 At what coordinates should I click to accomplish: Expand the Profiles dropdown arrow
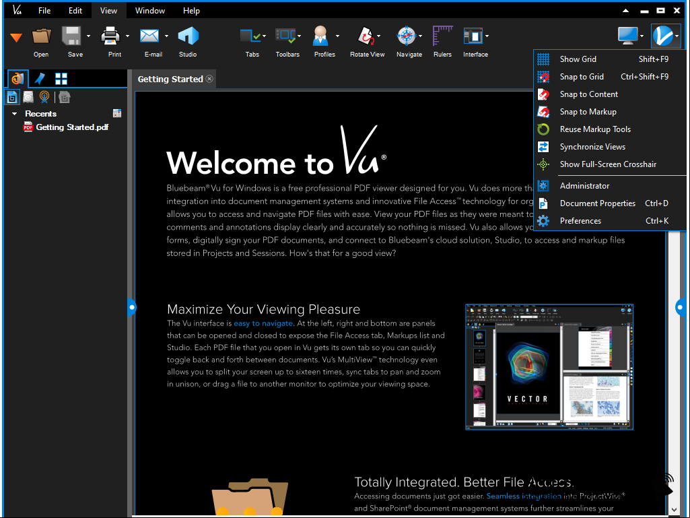point(337,36)
